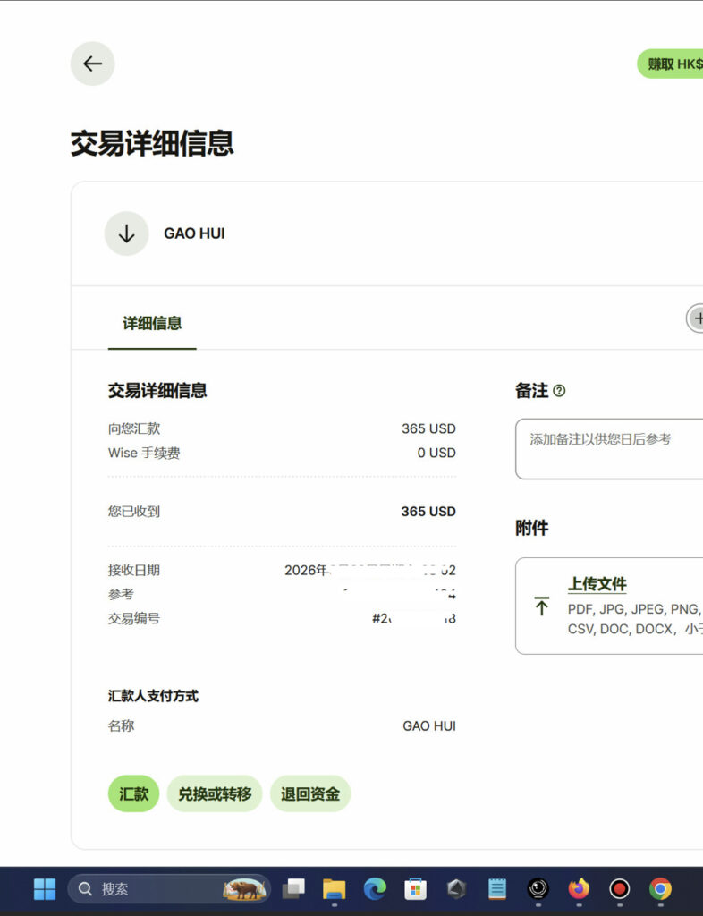703x916 pixels.
Task: Click the help icon beside 备注
Action: (x=559, y=391)
